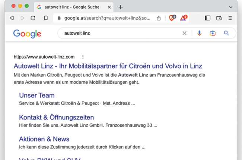Click the blue magnifier search button
Screen dimensions: 242x160
click(226, 33)
